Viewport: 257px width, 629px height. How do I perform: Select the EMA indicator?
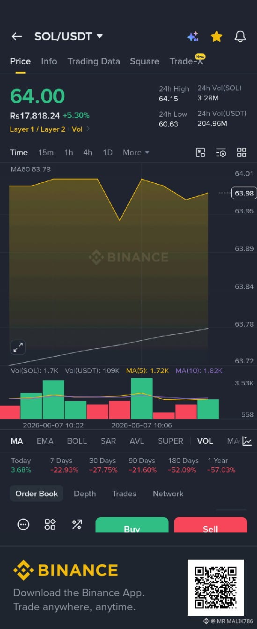point(45,441)
